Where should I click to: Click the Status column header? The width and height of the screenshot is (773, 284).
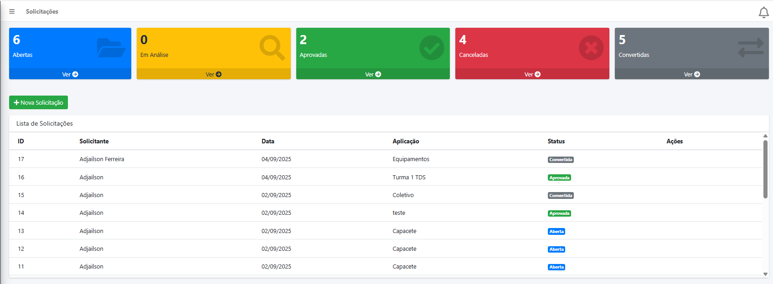[x=556, y=141]
